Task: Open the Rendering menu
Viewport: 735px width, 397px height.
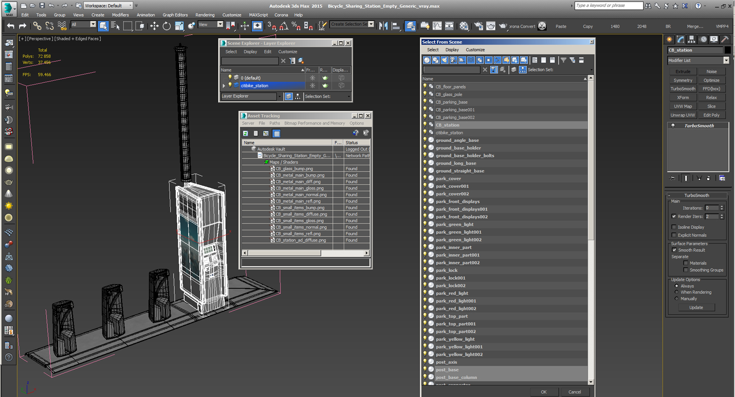Action: 205,15
